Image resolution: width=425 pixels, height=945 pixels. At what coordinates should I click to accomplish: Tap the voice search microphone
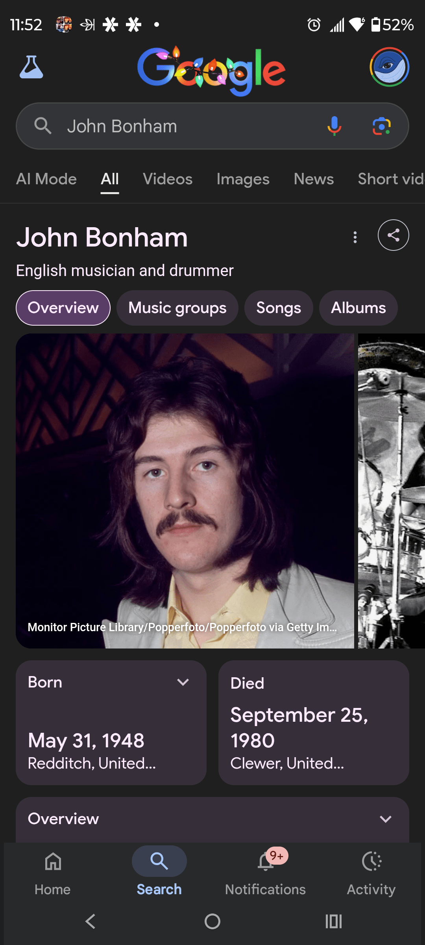coord(334,126)
